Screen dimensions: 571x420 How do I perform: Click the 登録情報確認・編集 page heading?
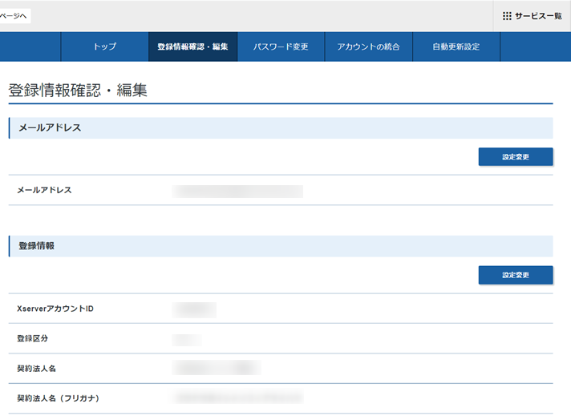pyautogui.click(x=78, y=91)
